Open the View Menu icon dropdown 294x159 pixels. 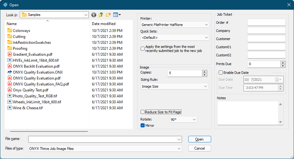pos(117,15)
